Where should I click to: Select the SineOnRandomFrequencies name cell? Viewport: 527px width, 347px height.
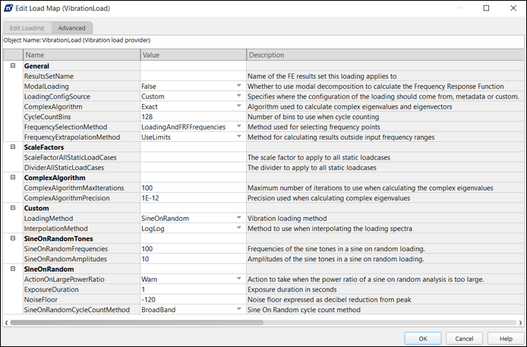(x=82, y=249)
